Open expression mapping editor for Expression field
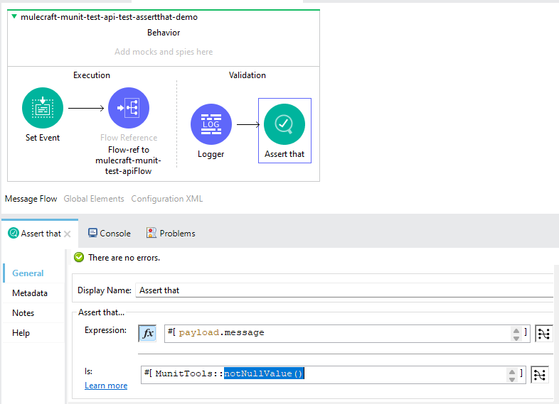This screenshot has height=404, width=559. pos(544,333)
